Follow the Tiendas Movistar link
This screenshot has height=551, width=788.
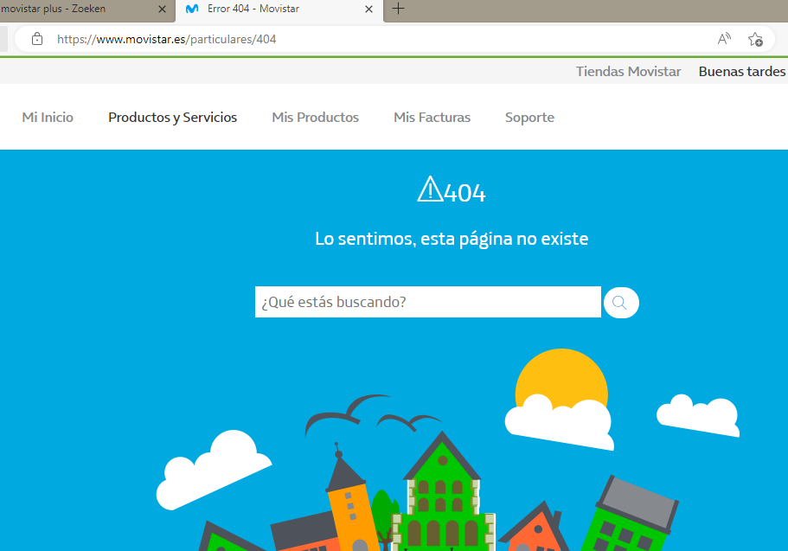click(628, 72)
